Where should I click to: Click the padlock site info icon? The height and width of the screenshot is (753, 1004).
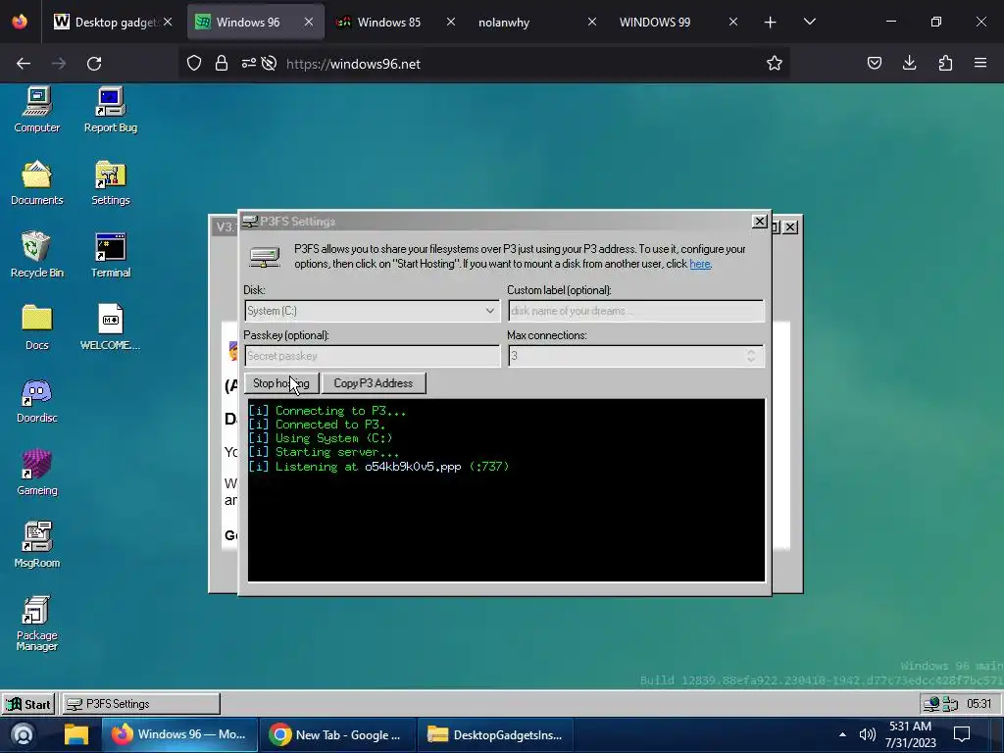[x=222, y=64]
